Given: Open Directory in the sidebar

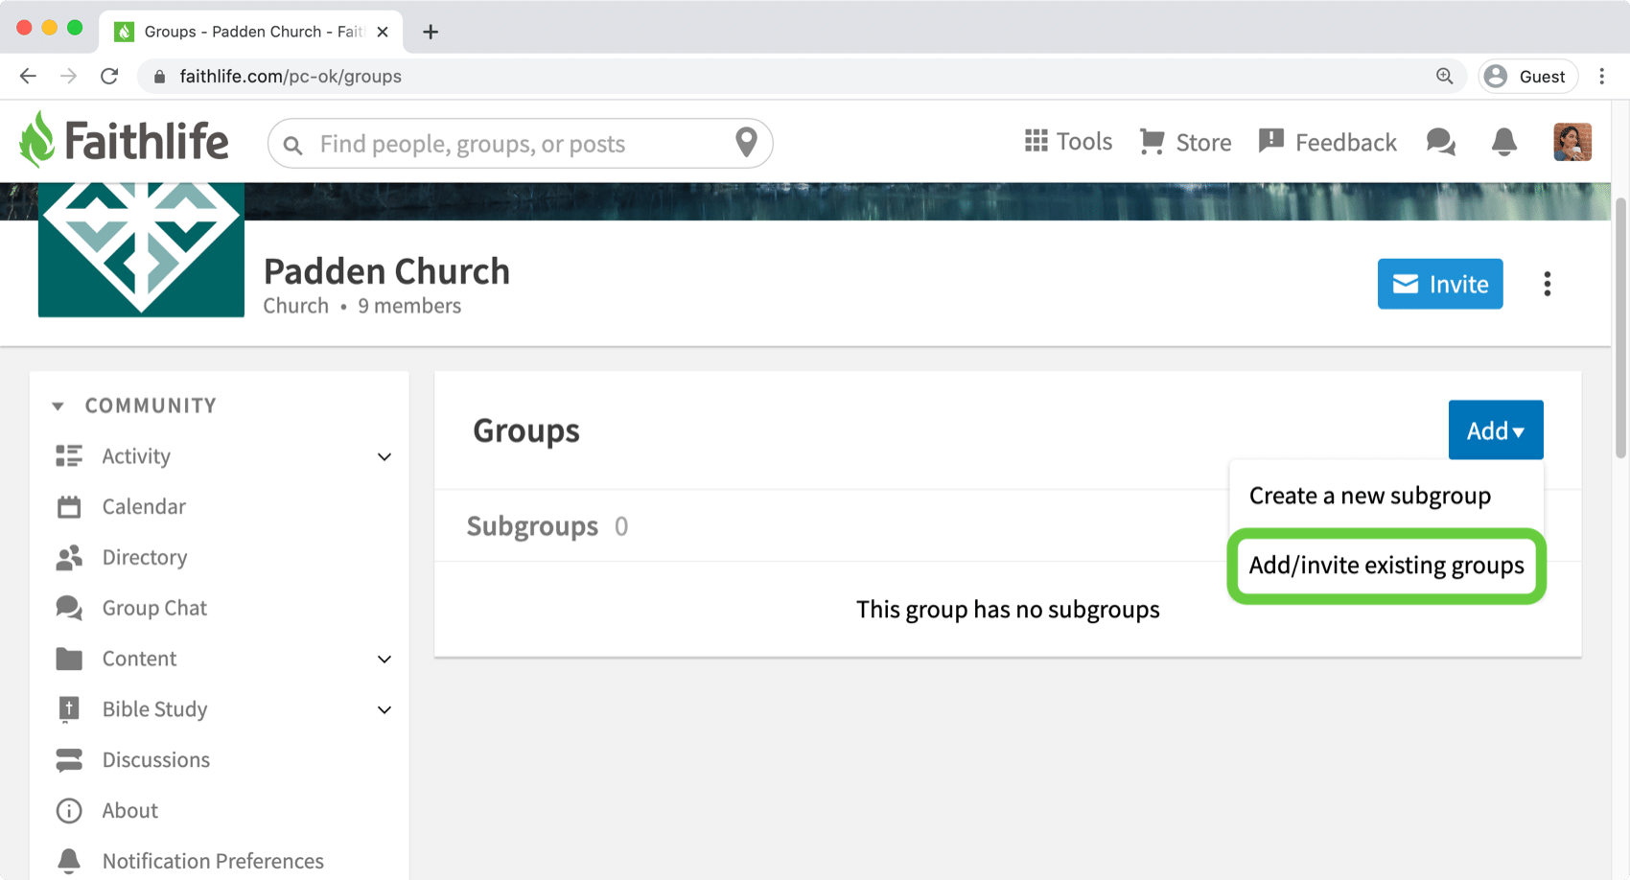Looking at the screenshot, I should click(x=145, y=557).
